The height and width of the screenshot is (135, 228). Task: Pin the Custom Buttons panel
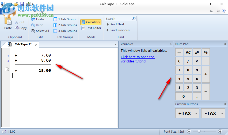pos(225,104)
